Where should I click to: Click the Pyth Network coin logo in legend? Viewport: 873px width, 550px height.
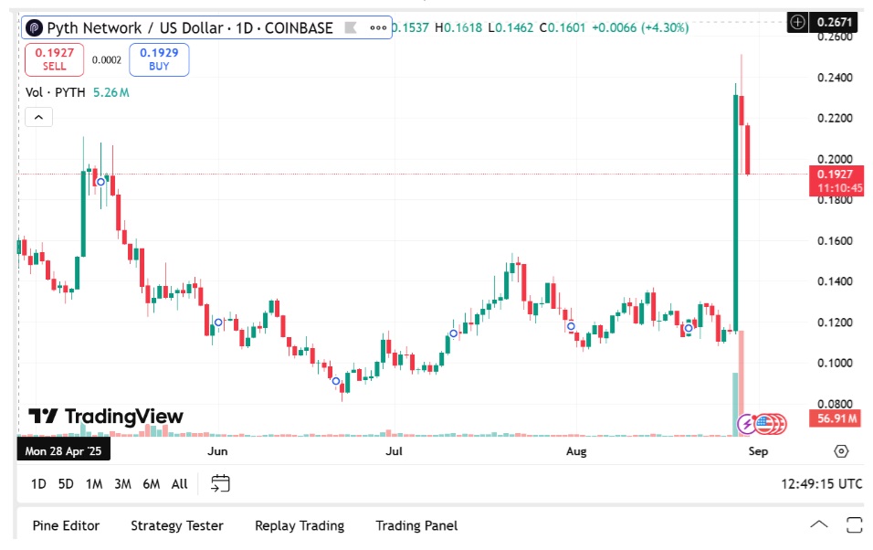(33, 27)
